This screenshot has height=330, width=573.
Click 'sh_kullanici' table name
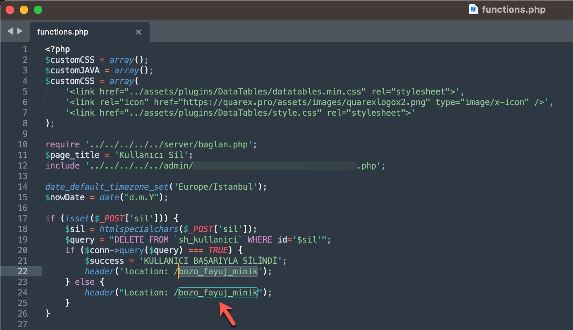[208, 240]
